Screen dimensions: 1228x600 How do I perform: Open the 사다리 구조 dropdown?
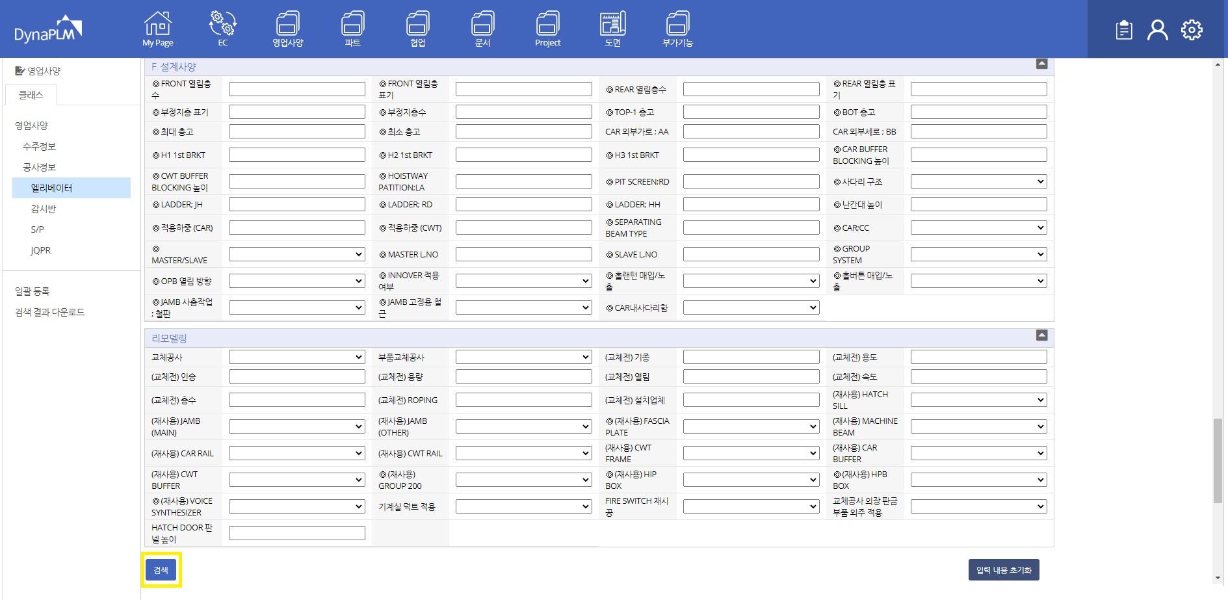tap(979, 182)
